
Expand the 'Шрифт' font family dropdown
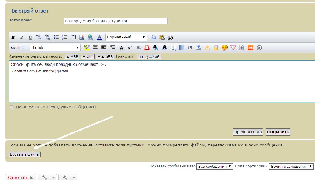coord(55,48)
